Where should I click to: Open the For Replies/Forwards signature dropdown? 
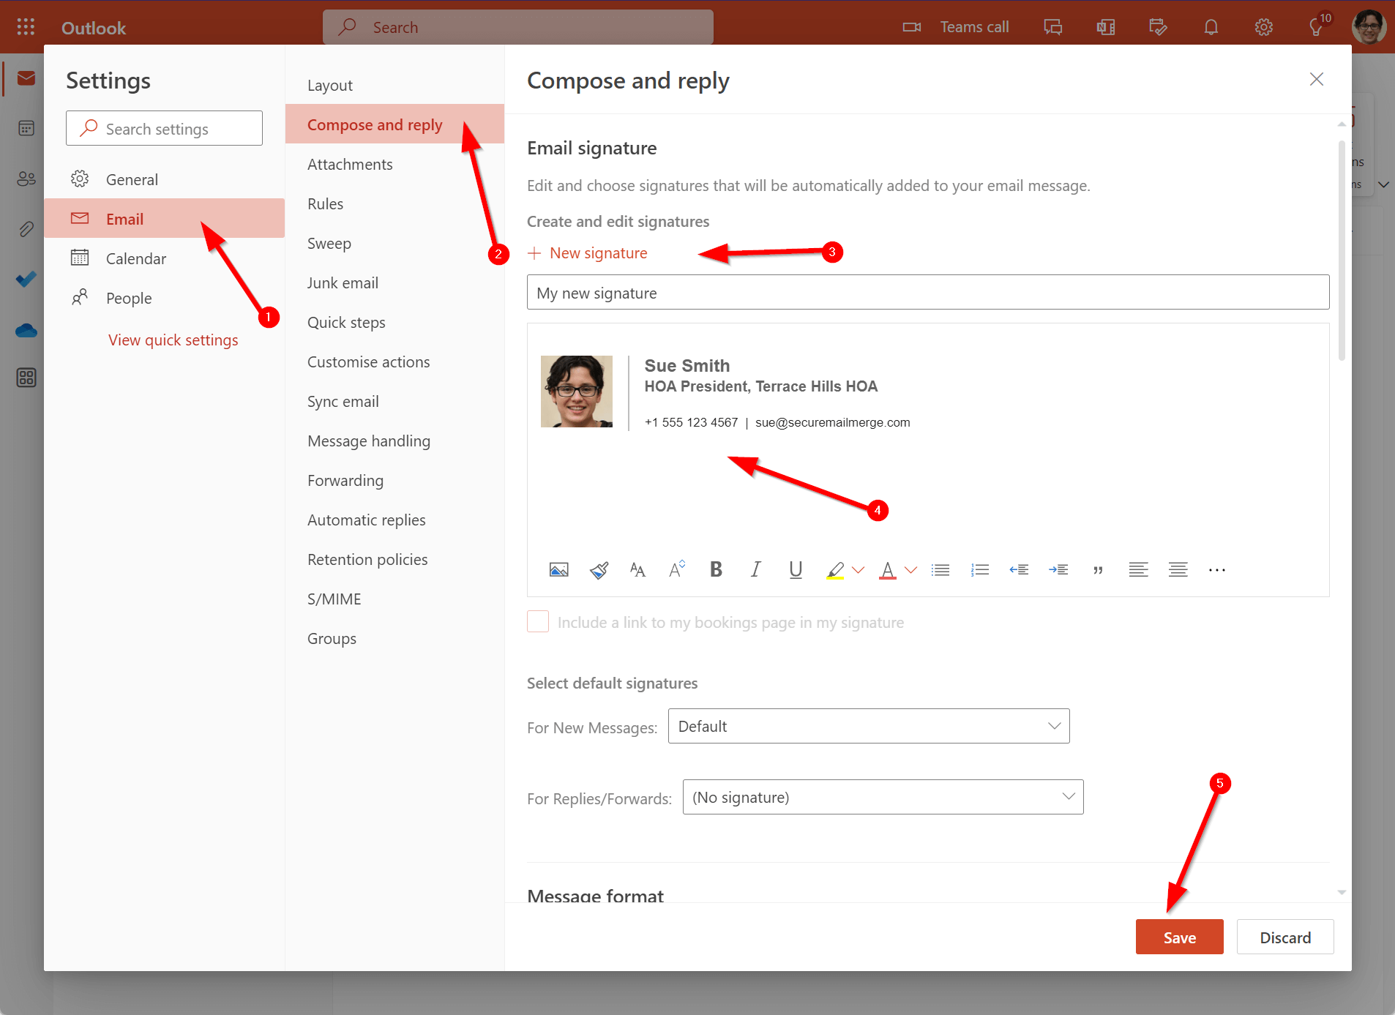tap(882, 797)
